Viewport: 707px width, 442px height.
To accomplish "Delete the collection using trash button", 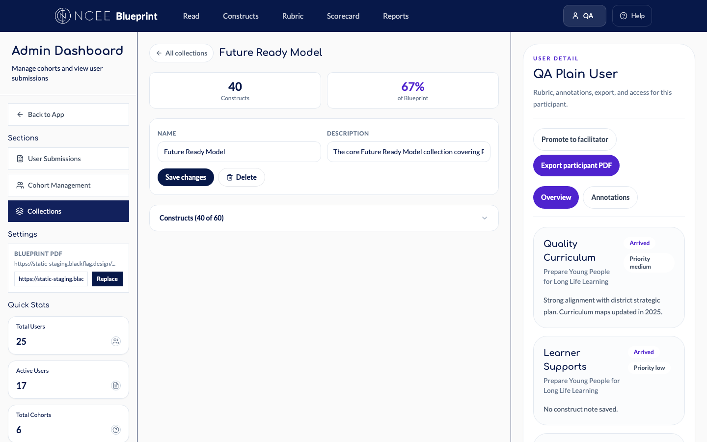I will [x=242, y=177].
